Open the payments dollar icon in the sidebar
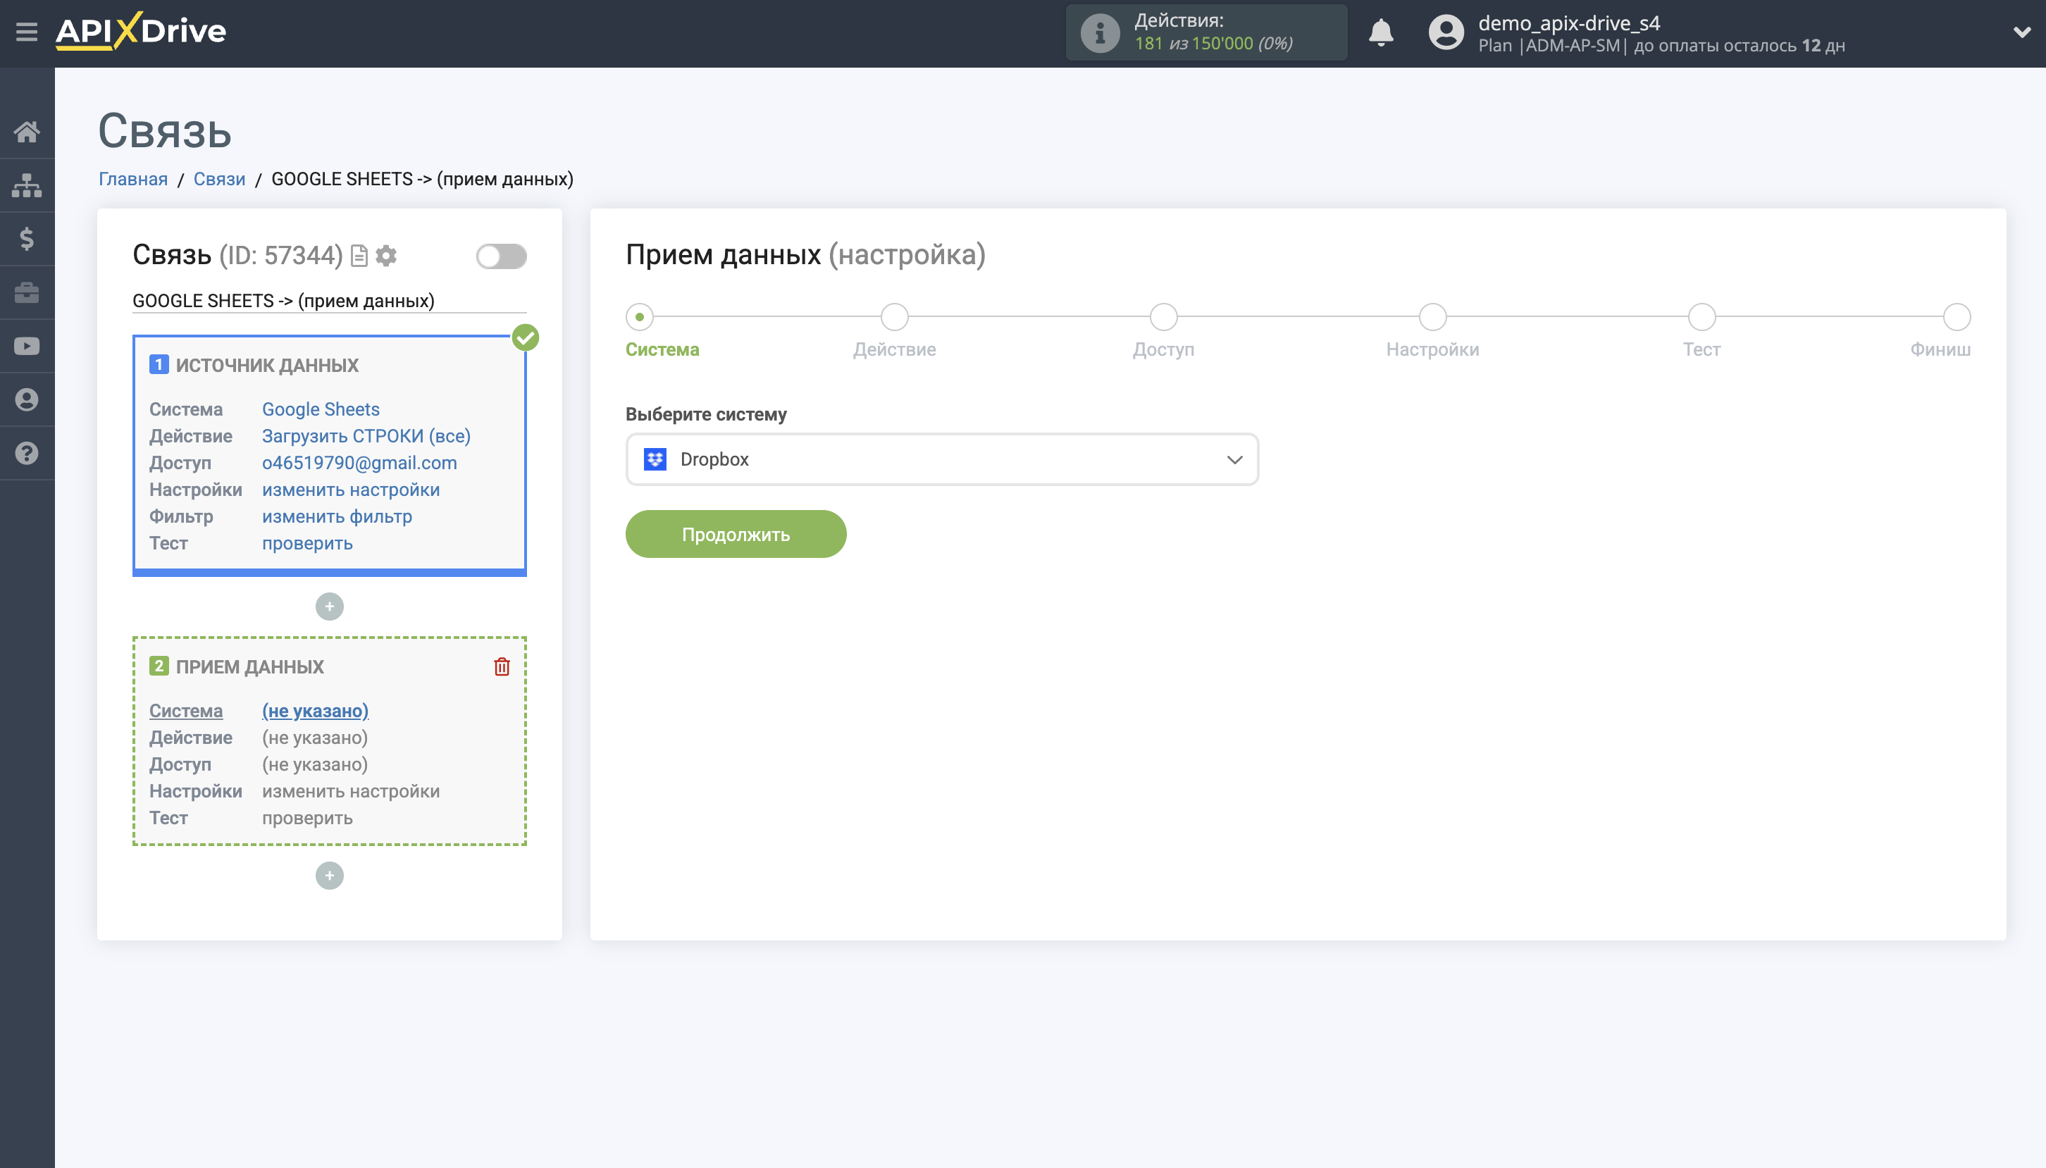 tap(27, 238)
